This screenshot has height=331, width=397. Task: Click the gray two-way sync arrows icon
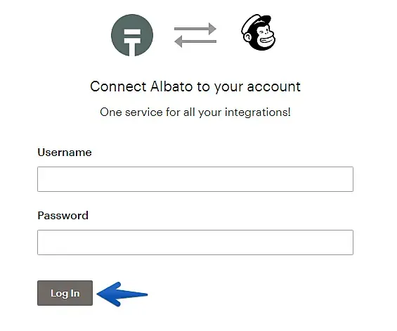(195, 35)
